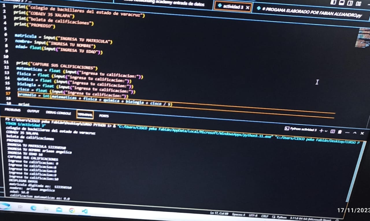Open the OUTPUT panel tab
Screen dimensions: 370x221
tap(33, 111)
